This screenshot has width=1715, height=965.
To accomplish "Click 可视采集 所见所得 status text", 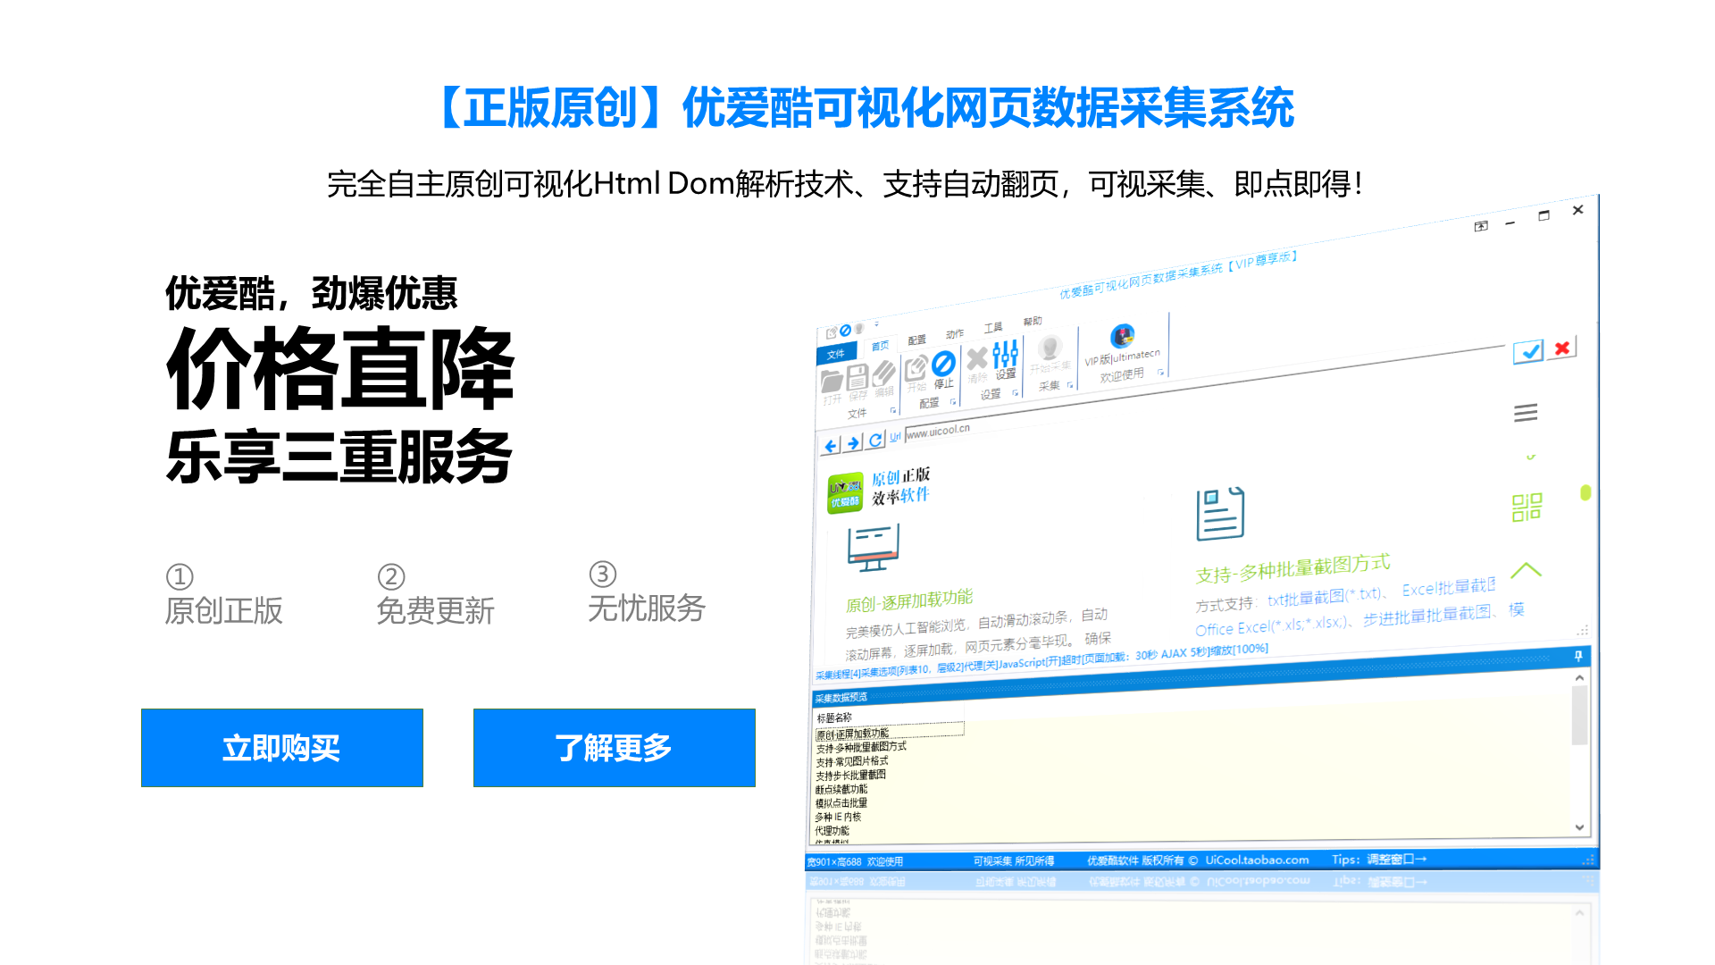I will pyautogui.click(x=1014, y=861).
